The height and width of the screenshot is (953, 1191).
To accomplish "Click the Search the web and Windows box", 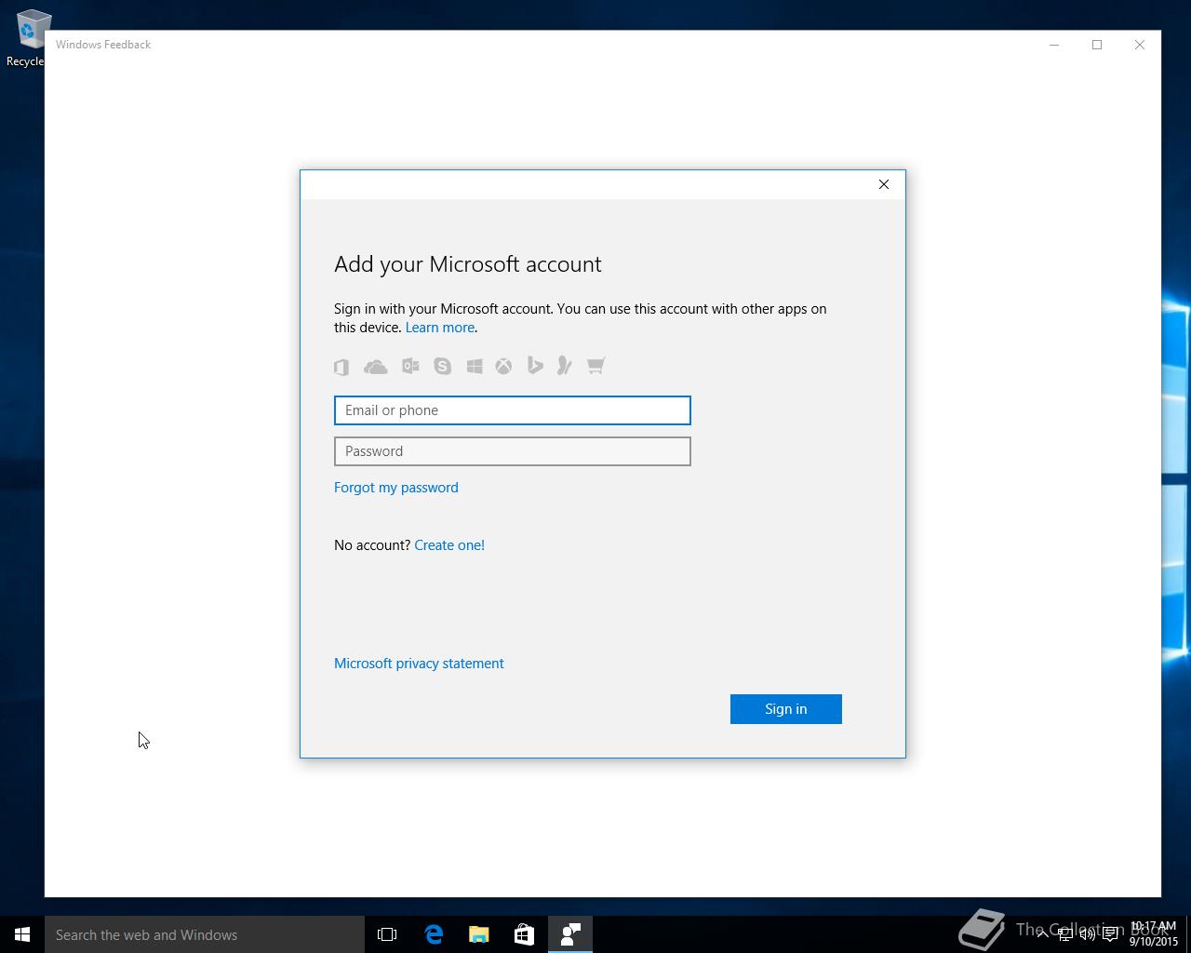I will point(205,934).
